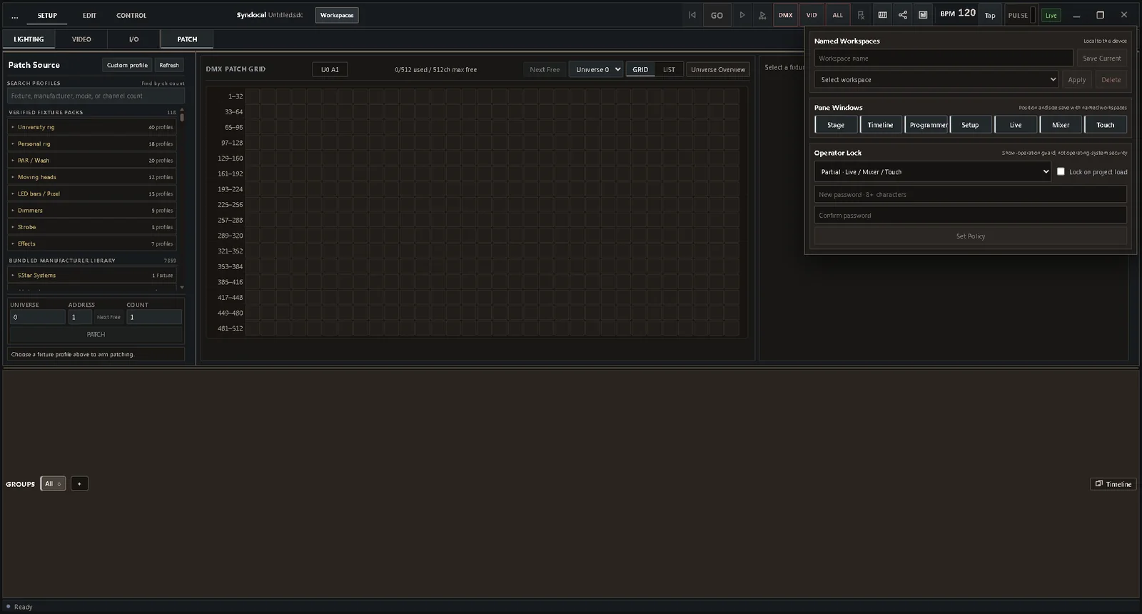The width and height of the screenshot is (1142, 614).
Task: Open the Programmer pane window
Action: [926, 125]
